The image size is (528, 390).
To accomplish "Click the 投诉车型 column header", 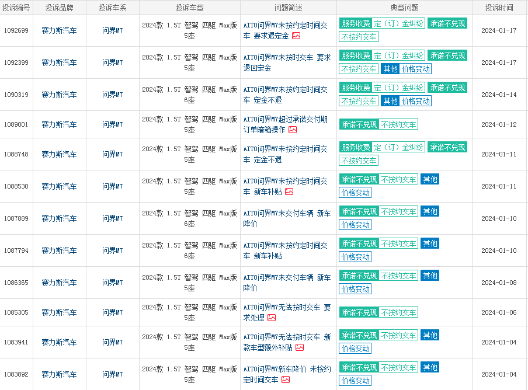I will click(x=190, y=8).
